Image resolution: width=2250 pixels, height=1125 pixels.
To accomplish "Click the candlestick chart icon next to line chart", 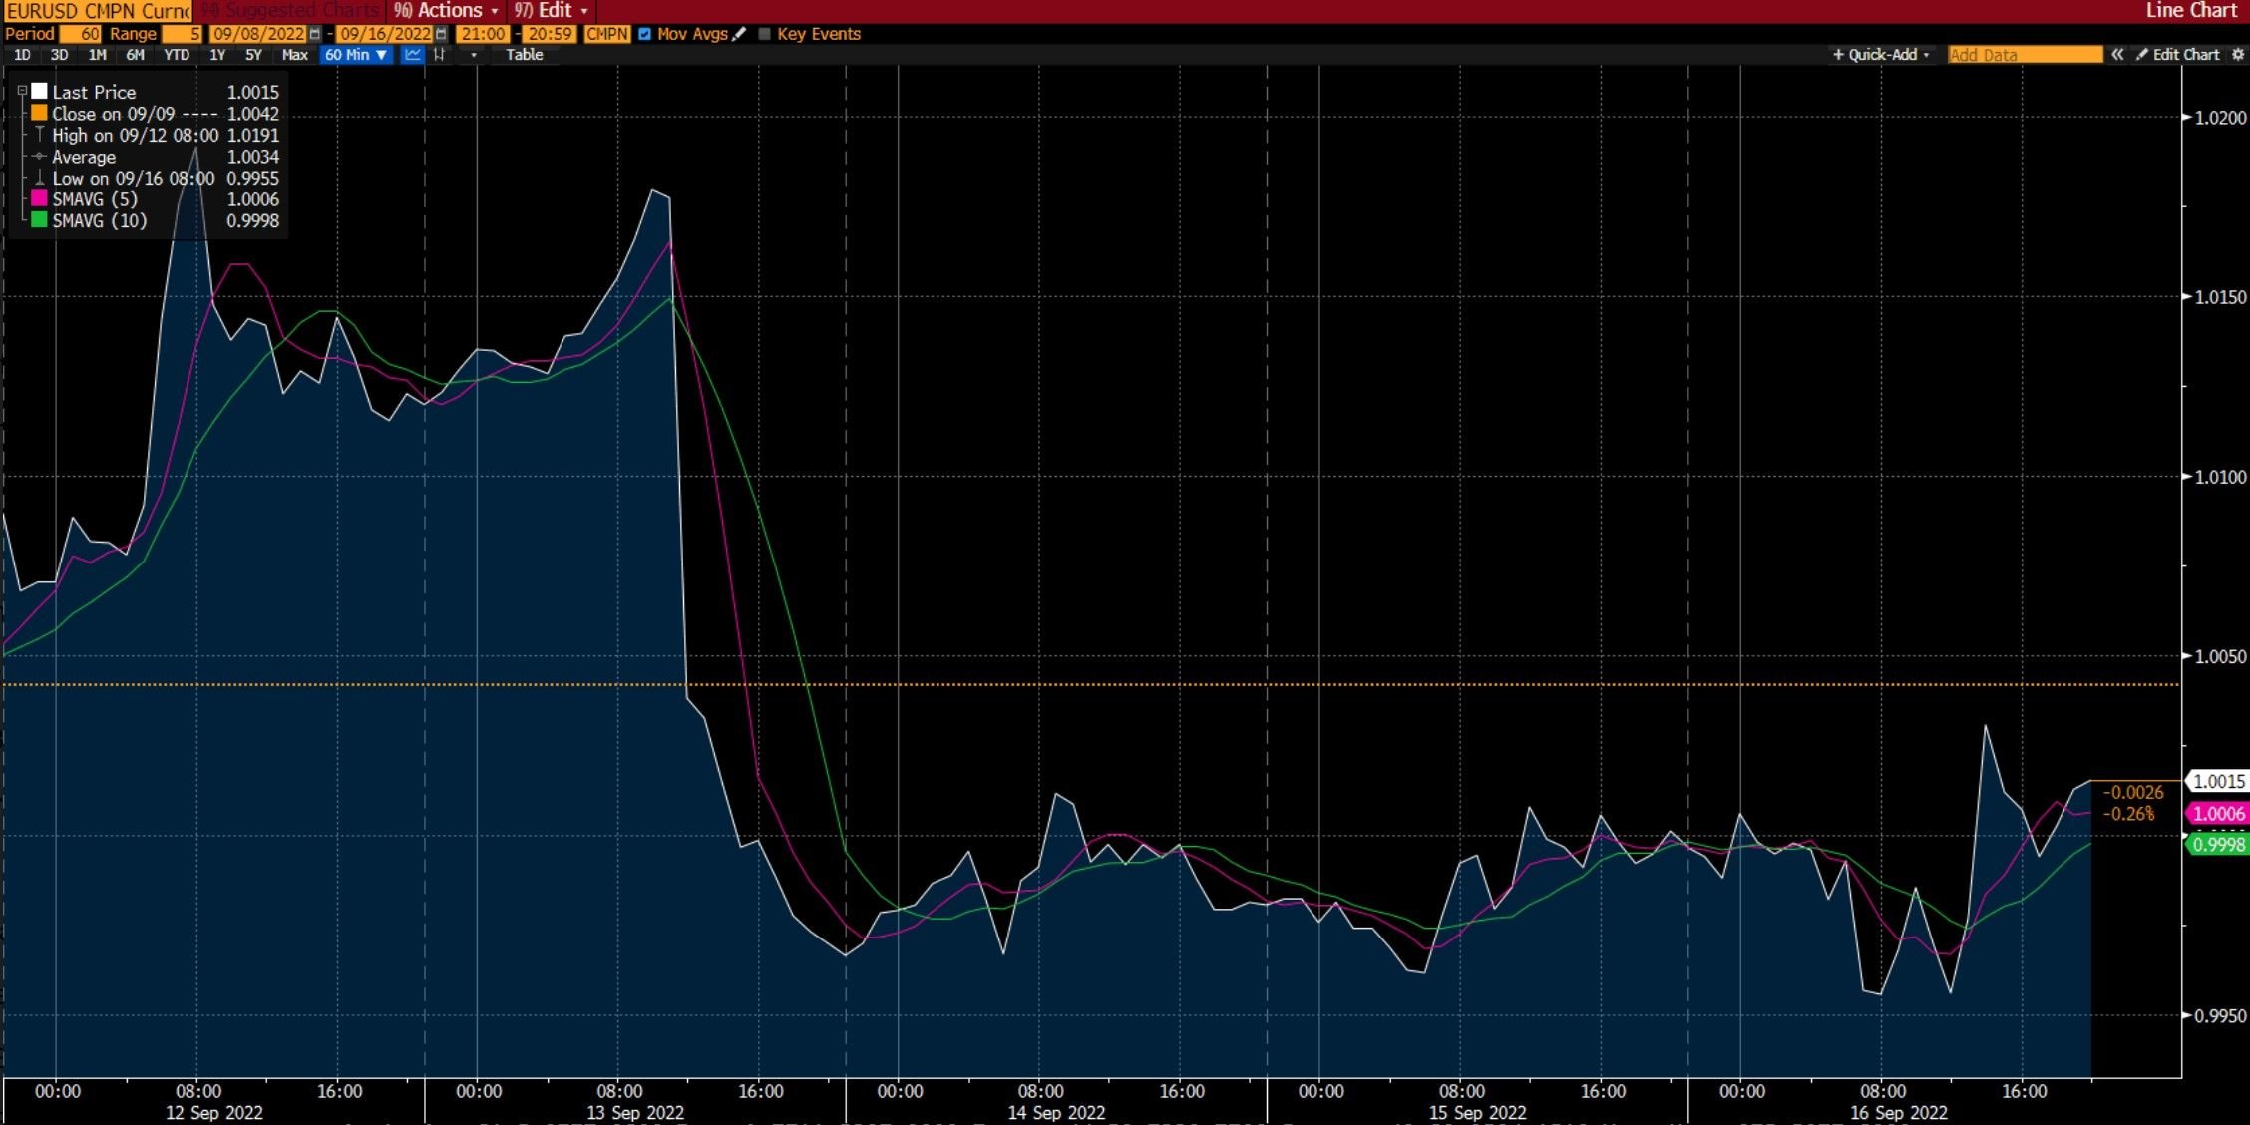I will tap(439, 55).
